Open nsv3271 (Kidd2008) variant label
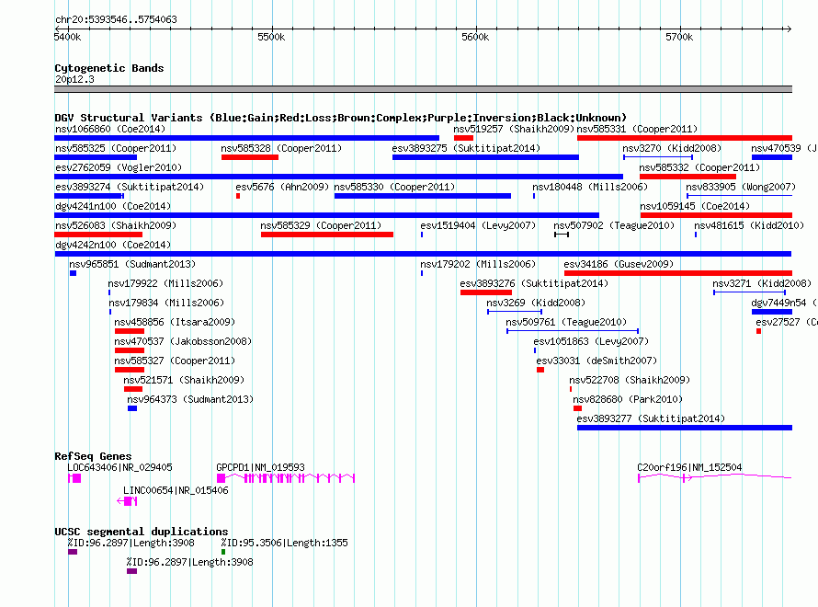The width and height of the screenshot is (818, 607). click(762, 283)
